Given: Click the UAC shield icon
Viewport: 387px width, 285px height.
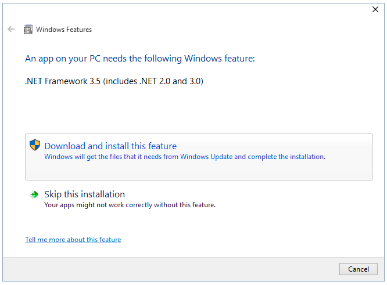Looking at the screenshot, I should (35, 145).
